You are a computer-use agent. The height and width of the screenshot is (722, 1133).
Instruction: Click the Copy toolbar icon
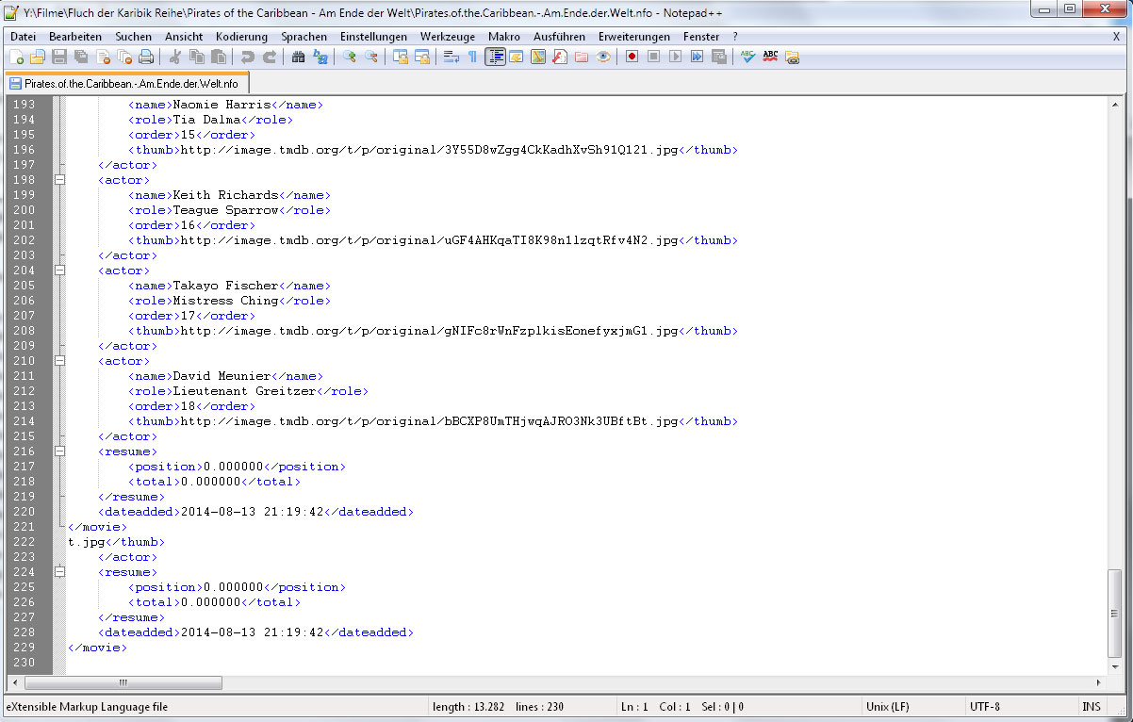pos(197,57)
